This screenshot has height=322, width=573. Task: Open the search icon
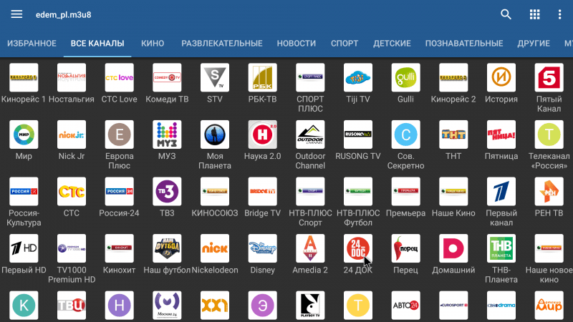click(x=506, y=14)
